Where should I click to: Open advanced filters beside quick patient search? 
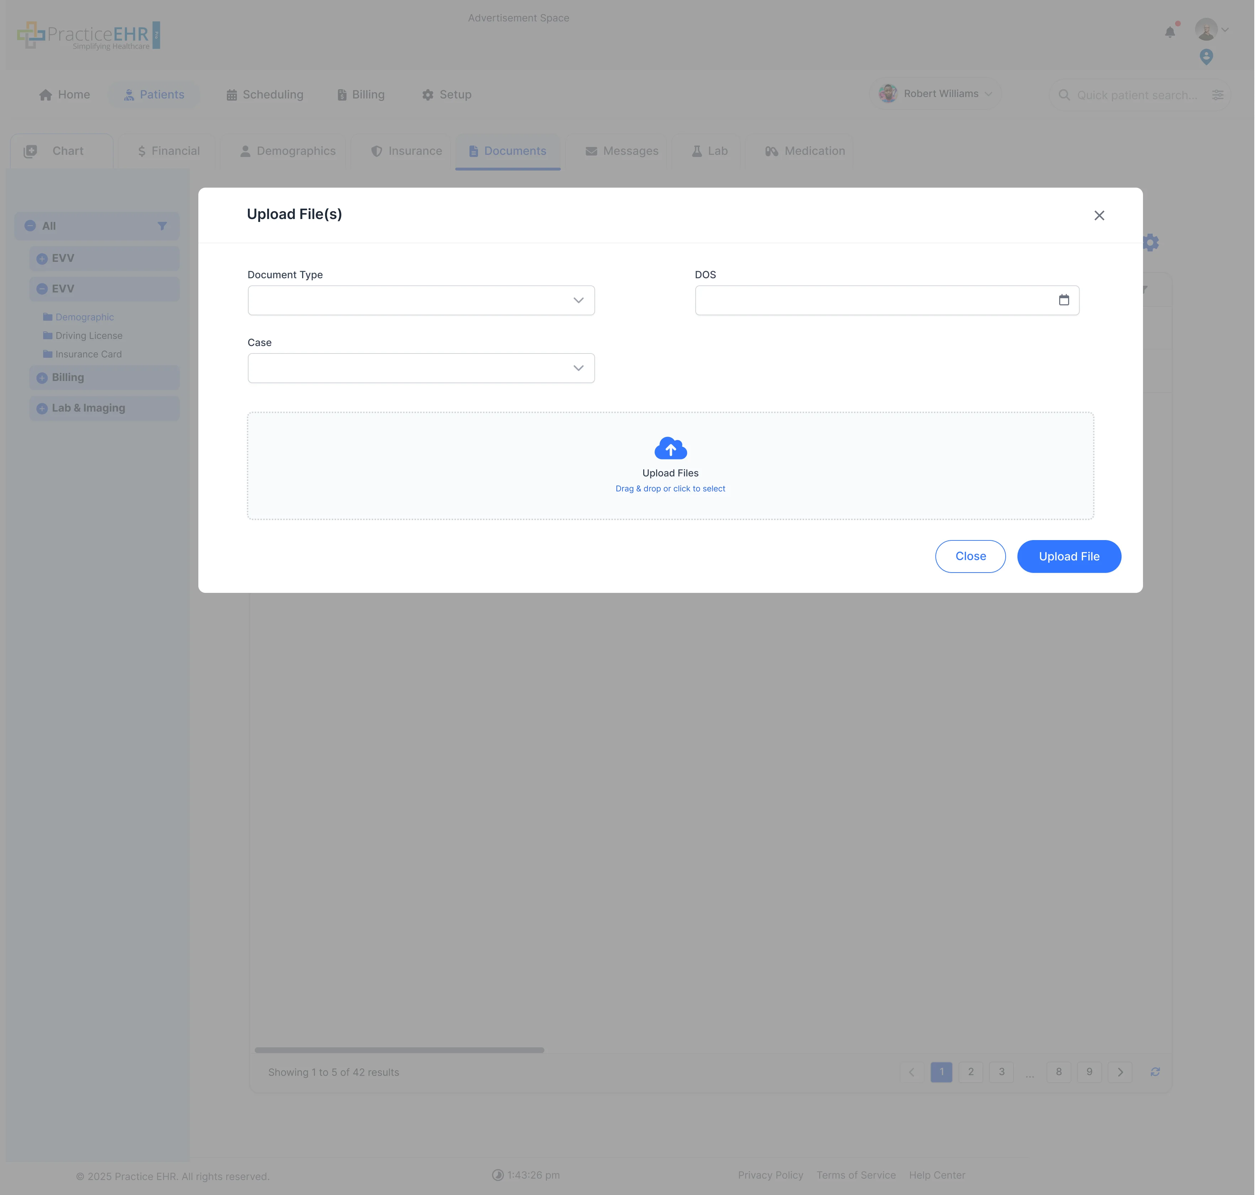click(1219, 94)
